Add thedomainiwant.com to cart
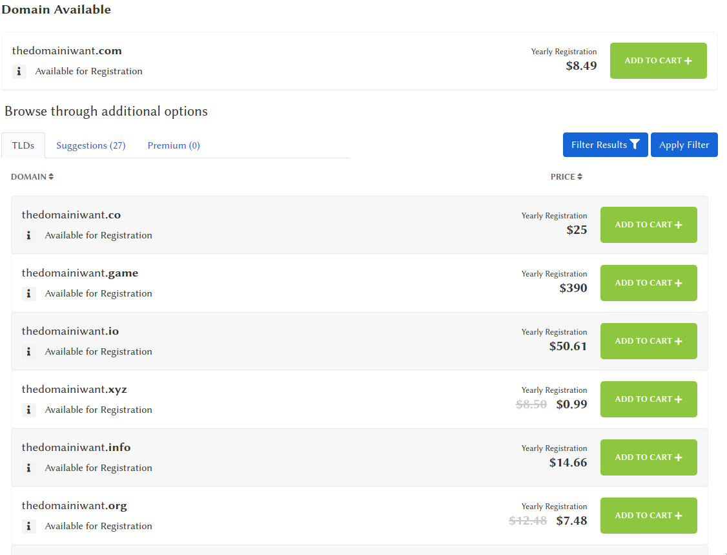Screen dimensions: 727x555 pos(659,61)
